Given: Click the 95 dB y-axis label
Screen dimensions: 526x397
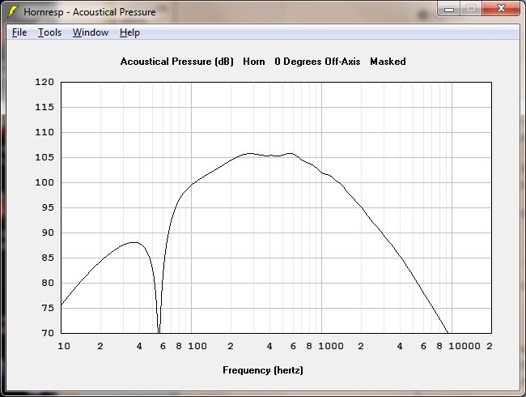Looking at the screenshot, I should coord(48,207).
